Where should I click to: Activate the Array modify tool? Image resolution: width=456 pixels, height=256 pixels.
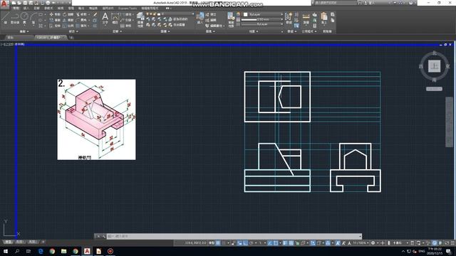click(x=81, y=26)
